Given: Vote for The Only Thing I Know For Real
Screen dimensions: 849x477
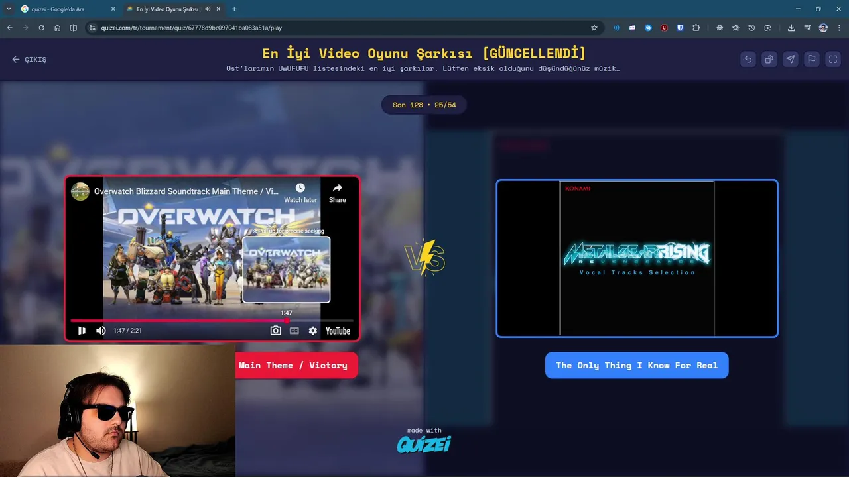Looking at the screenshot, I should [637, 365].
